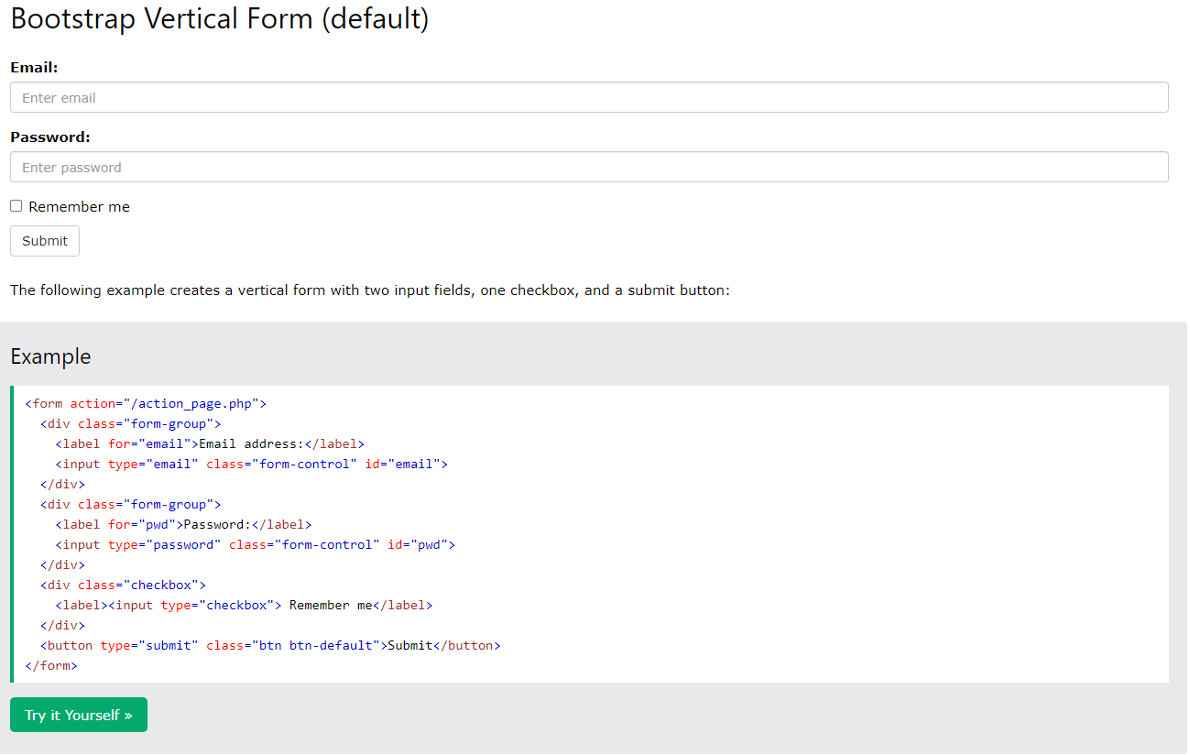The height and width of the screenshot is (755, 1190).
Task: Click the input type="email" code line
Action: pyautogui.click(x=251, y=465)
